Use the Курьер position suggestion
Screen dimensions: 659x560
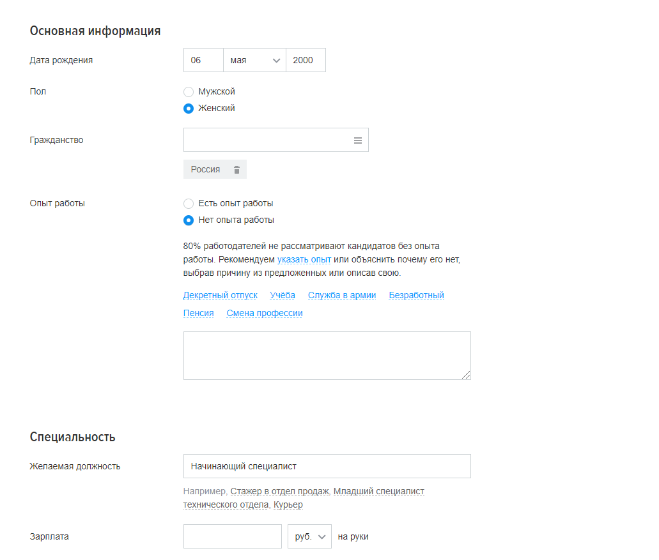coord(288,505)
